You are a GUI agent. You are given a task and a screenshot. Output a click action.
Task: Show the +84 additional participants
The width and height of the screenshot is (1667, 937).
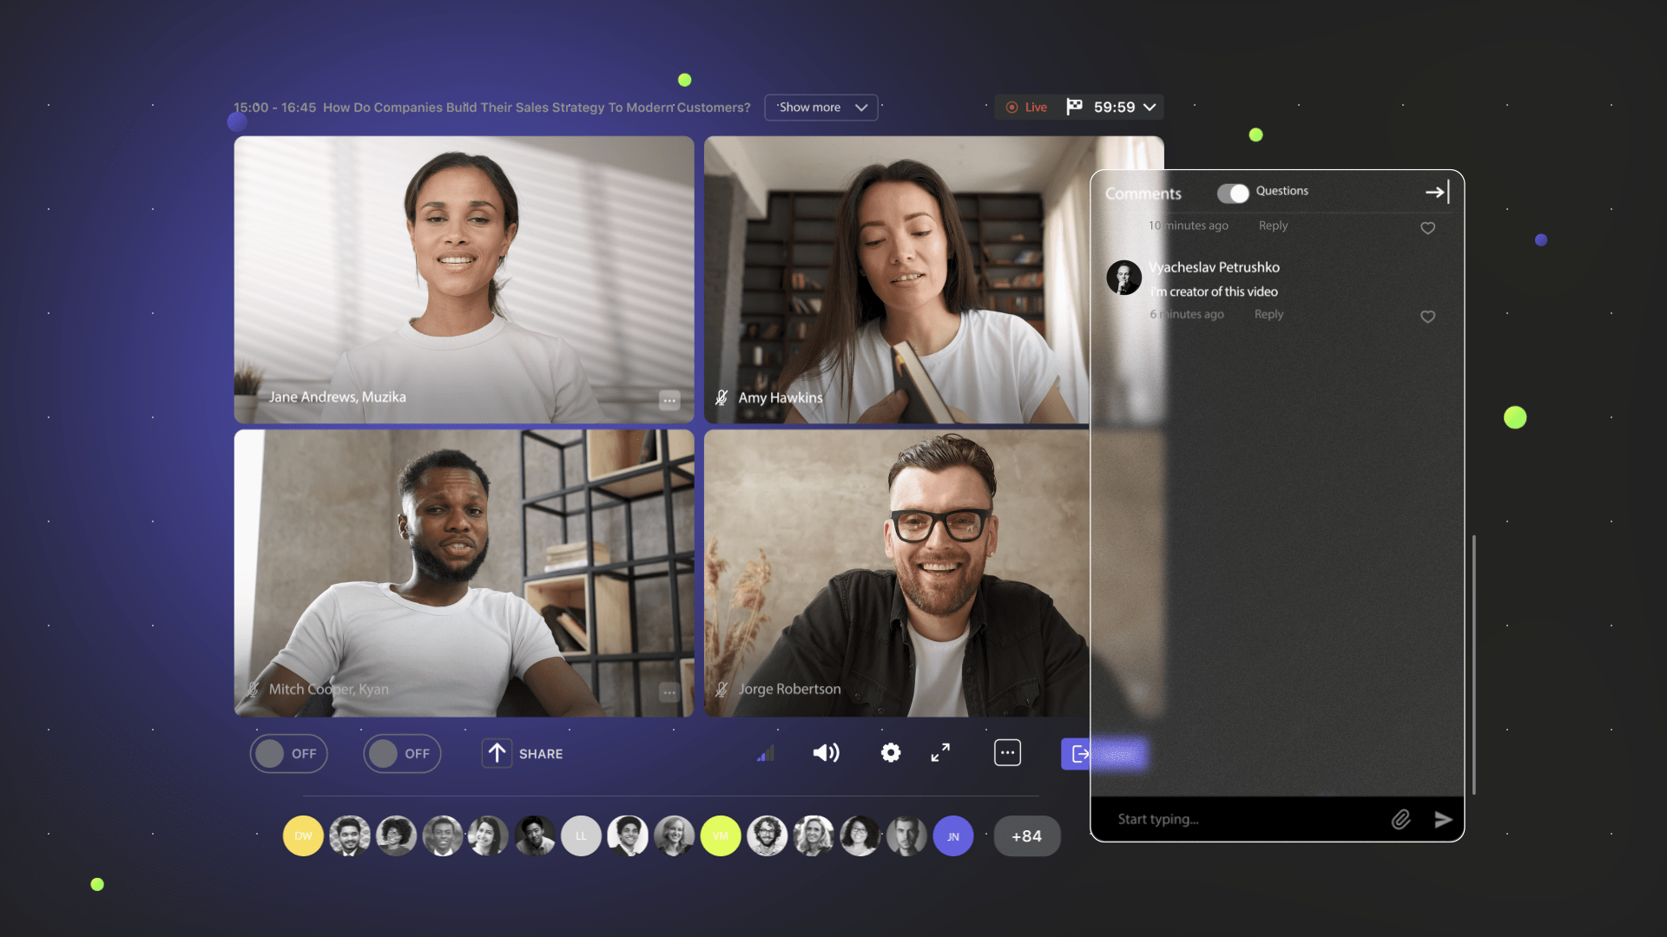(x=1026, y=836)
